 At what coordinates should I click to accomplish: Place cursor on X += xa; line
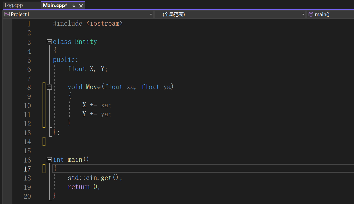[x=97, y=105]
